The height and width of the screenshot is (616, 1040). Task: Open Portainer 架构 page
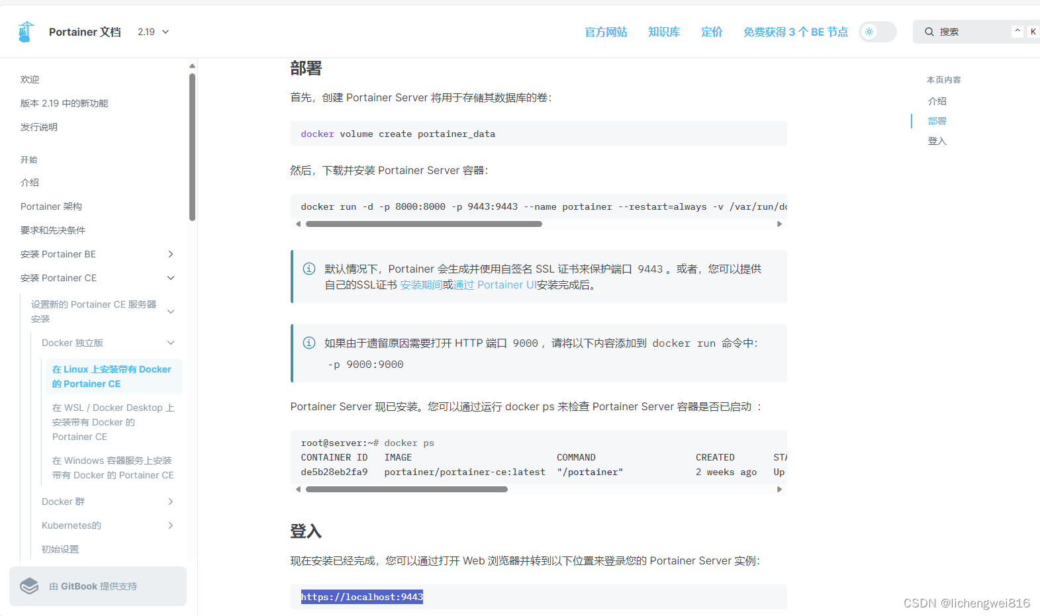(52, 206)
